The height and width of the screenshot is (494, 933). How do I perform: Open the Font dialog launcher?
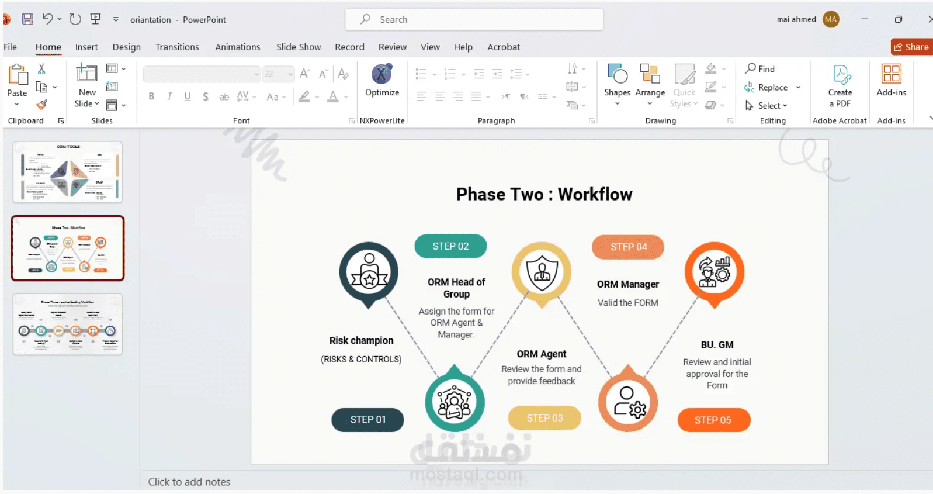352,121
